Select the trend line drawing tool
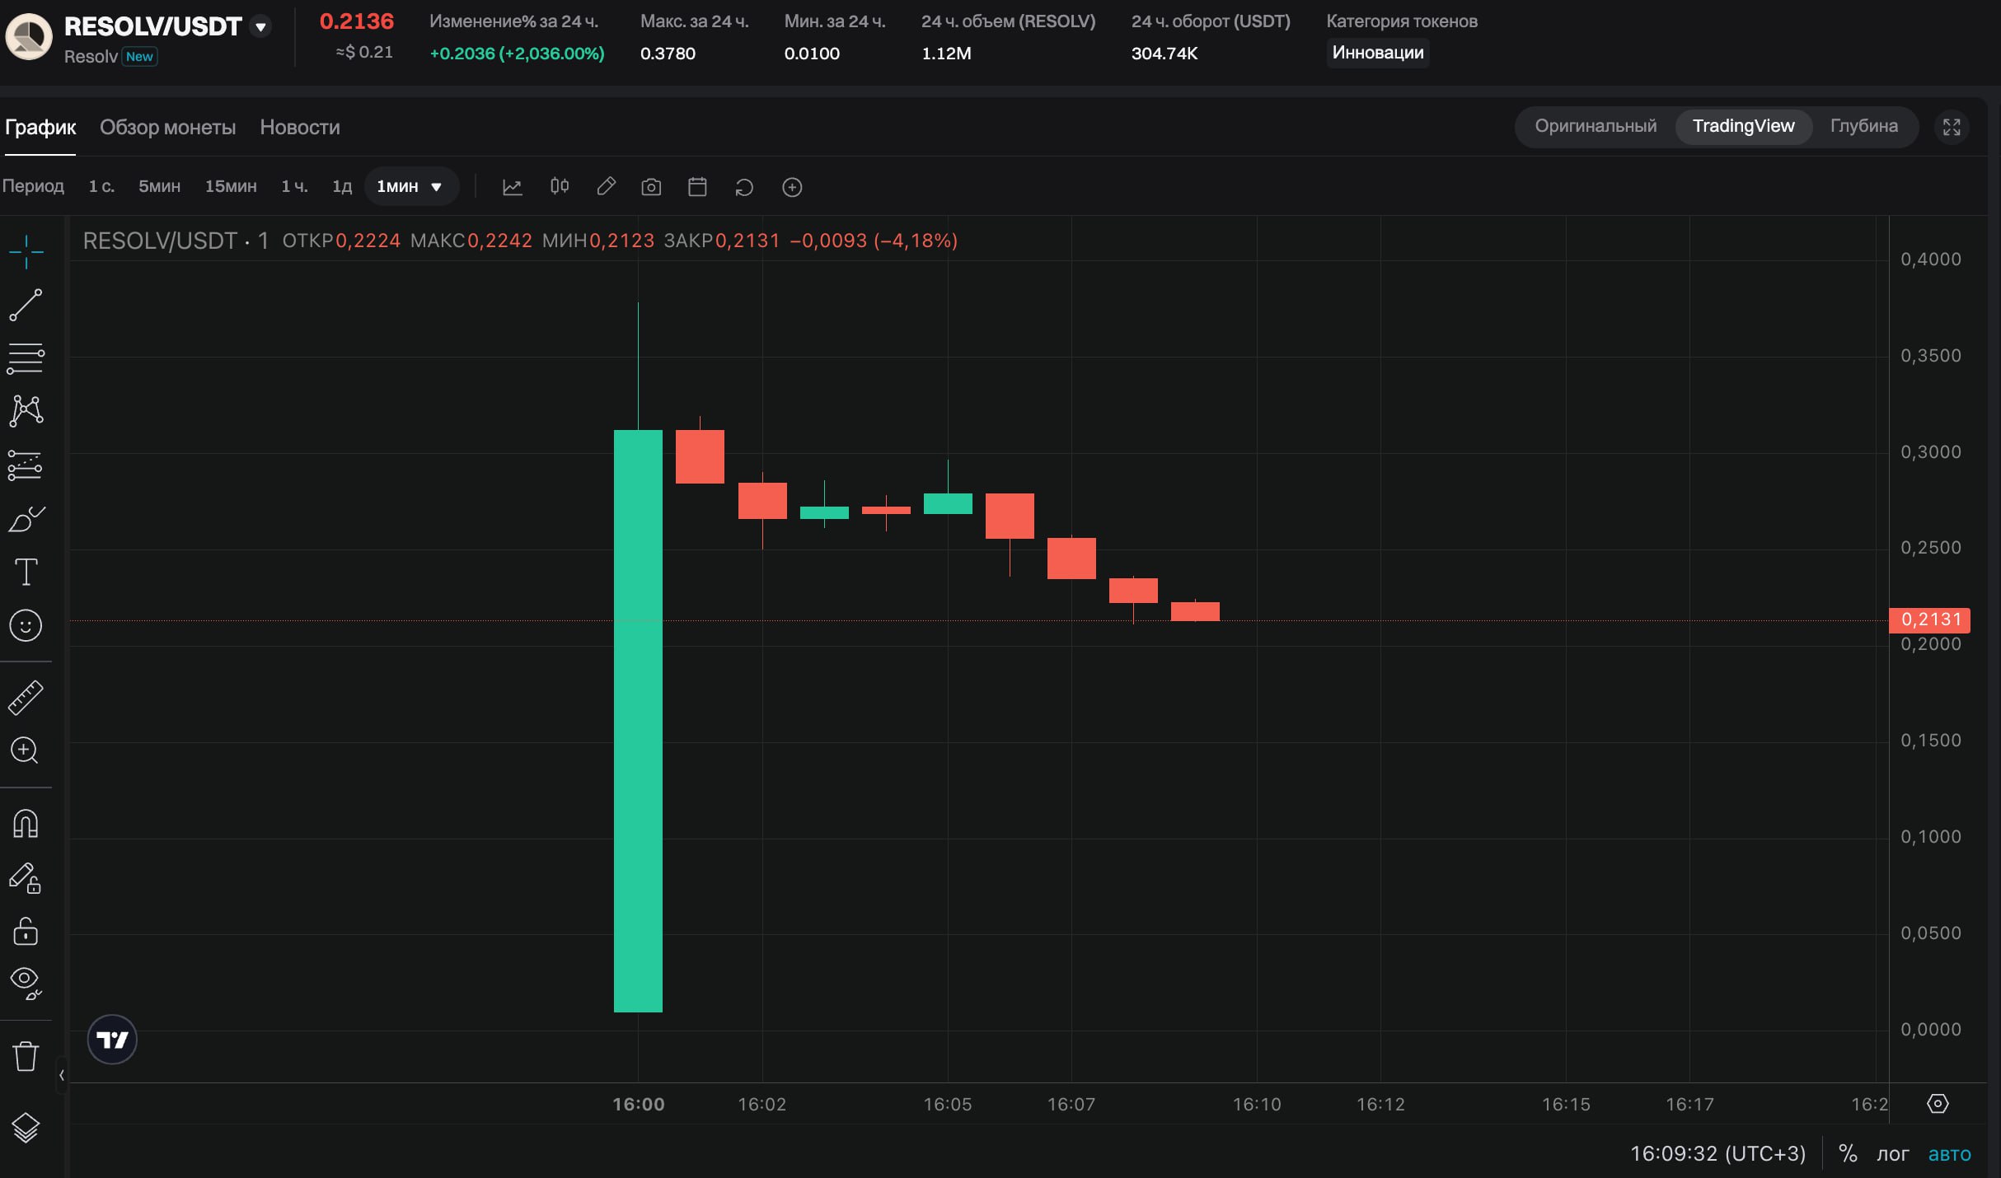Screen dimensions: 2001x1178 [x=26, y=305]
